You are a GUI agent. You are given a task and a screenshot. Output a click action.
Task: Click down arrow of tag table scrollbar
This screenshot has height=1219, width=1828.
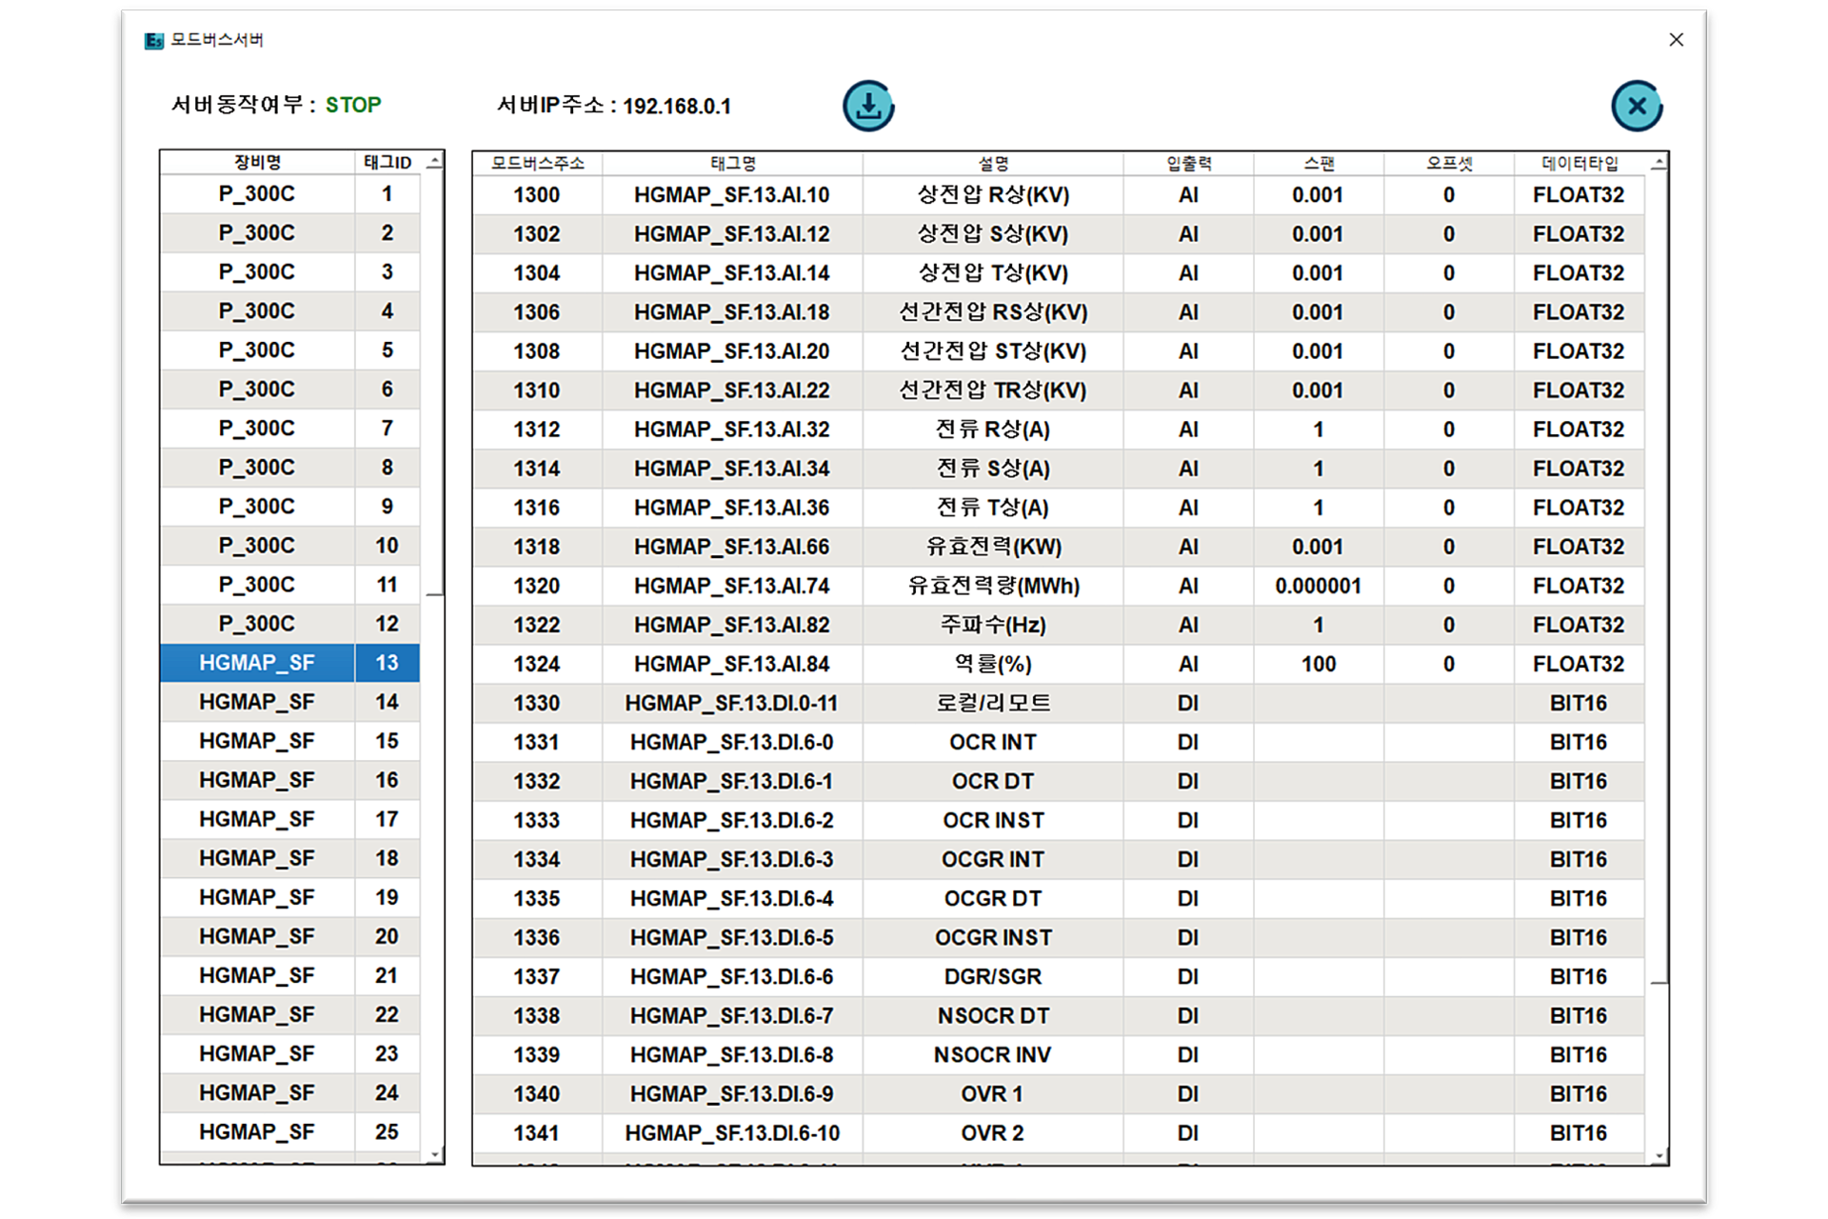(x=1659, y=1156)
